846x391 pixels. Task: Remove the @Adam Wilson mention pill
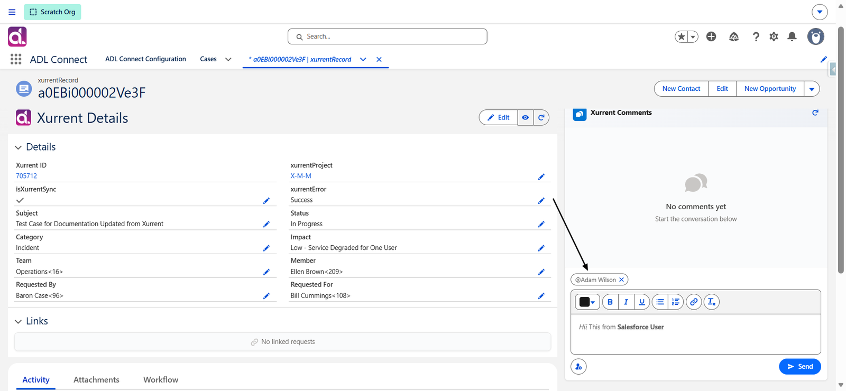point(622,280)
